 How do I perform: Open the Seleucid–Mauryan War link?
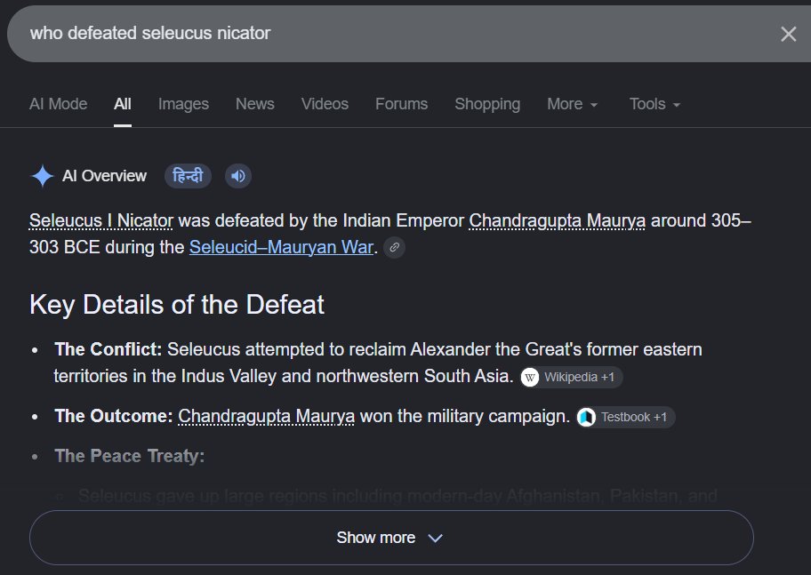click(x=281, y=247)
